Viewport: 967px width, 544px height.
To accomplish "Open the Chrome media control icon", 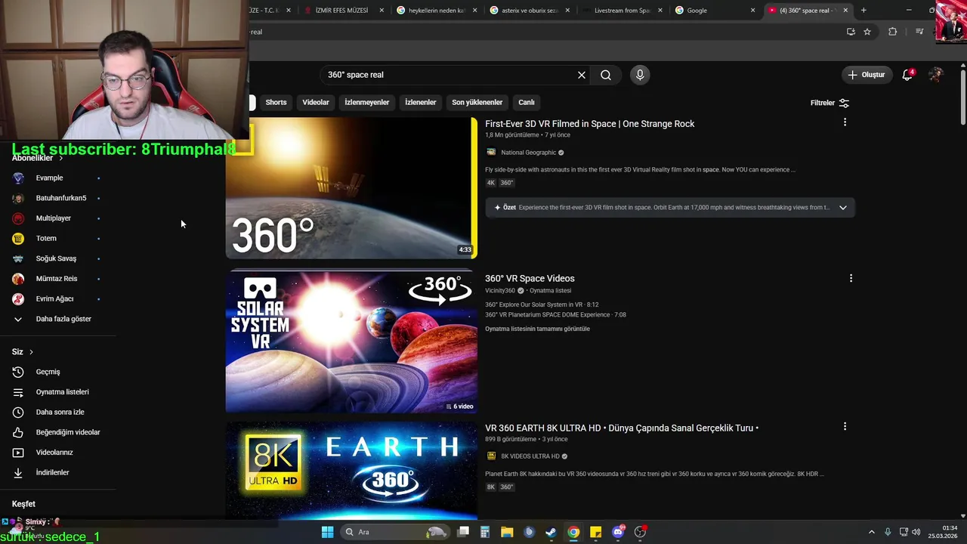I will 919,32.
